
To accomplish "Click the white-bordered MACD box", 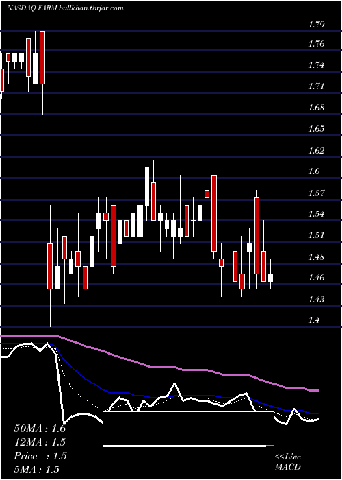I will [x=188, y=446].
